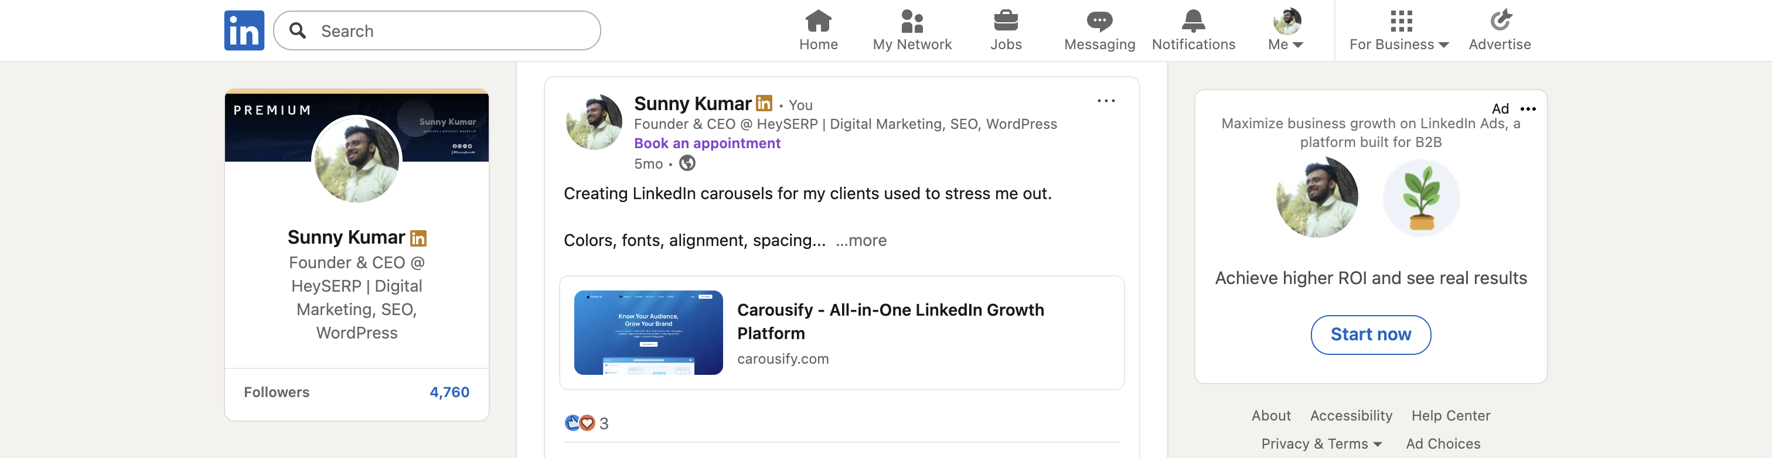
Task: Click the 5mo post timestamp
Action: point(648,163)
